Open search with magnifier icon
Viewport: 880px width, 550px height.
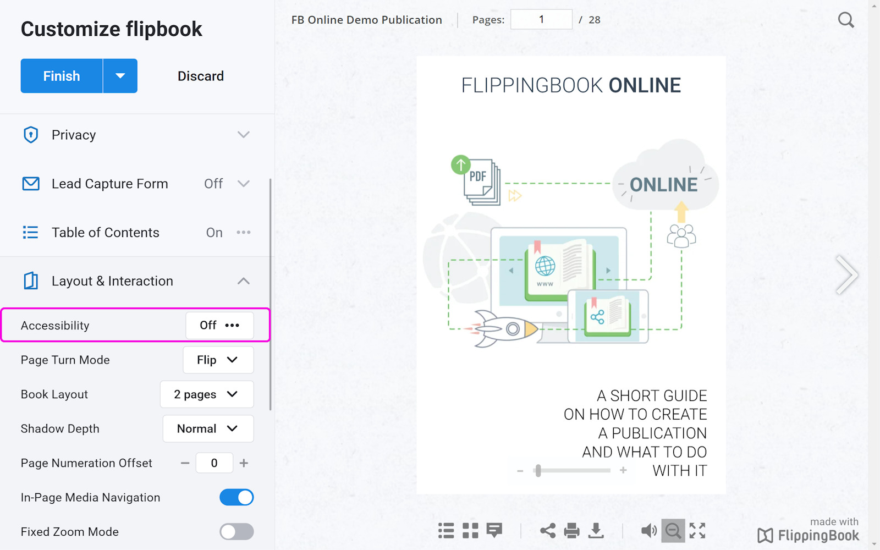point(846,20)
